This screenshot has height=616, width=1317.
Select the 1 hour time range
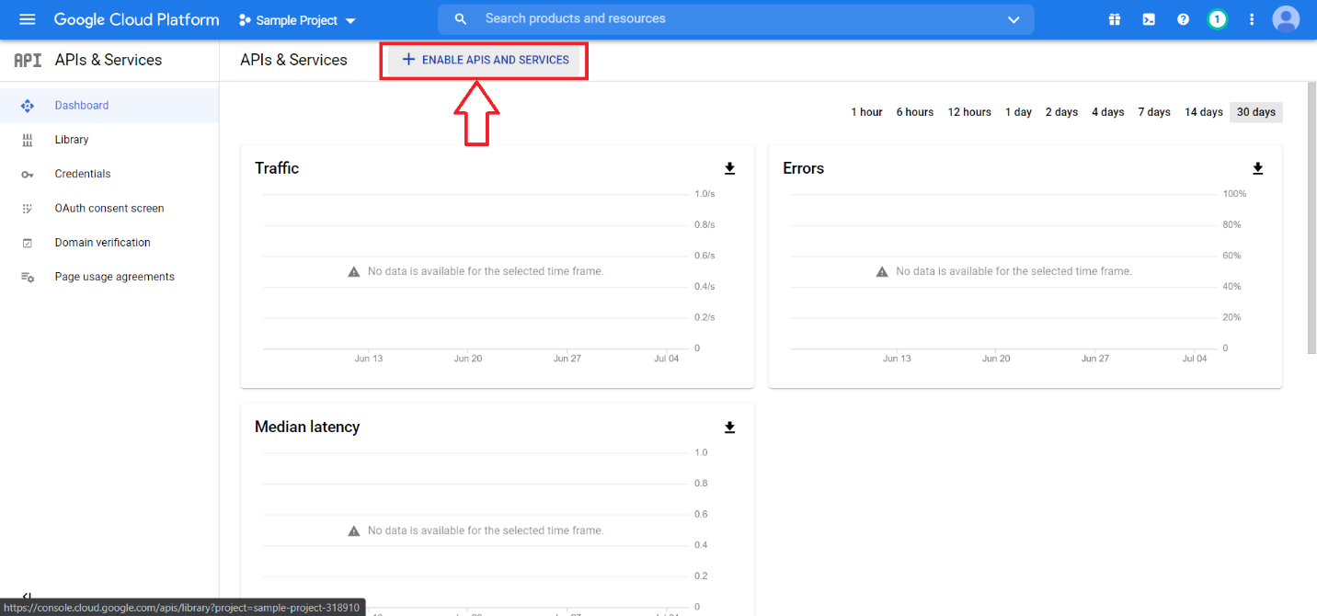[866, 112]
